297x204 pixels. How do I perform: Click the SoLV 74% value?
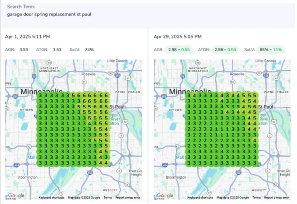click(x=89, y=50)
